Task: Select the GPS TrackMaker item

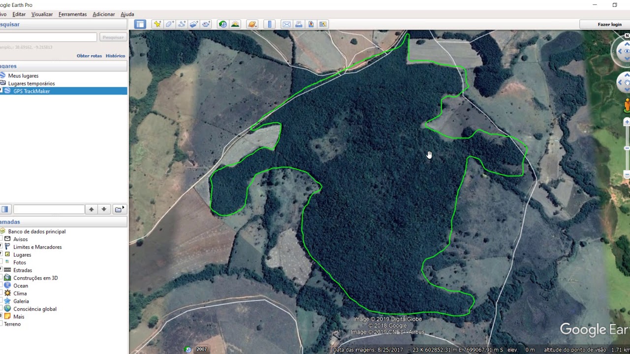Action: [31, 91]
